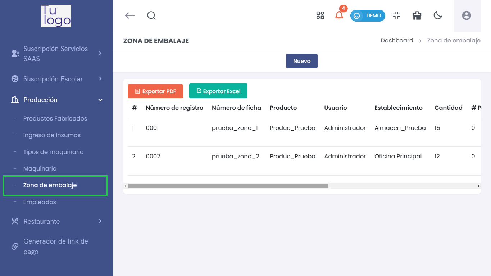Image resolution: width=491 pixels, height=276 pixels.
Task: Expand the Restaurante menu
Action: [x=56, y=221]
